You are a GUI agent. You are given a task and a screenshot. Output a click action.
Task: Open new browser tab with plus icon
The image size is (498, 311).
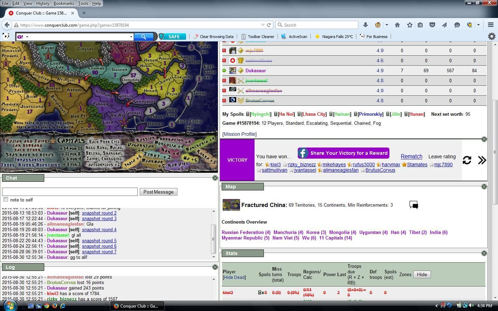click(x=84, y=13)
